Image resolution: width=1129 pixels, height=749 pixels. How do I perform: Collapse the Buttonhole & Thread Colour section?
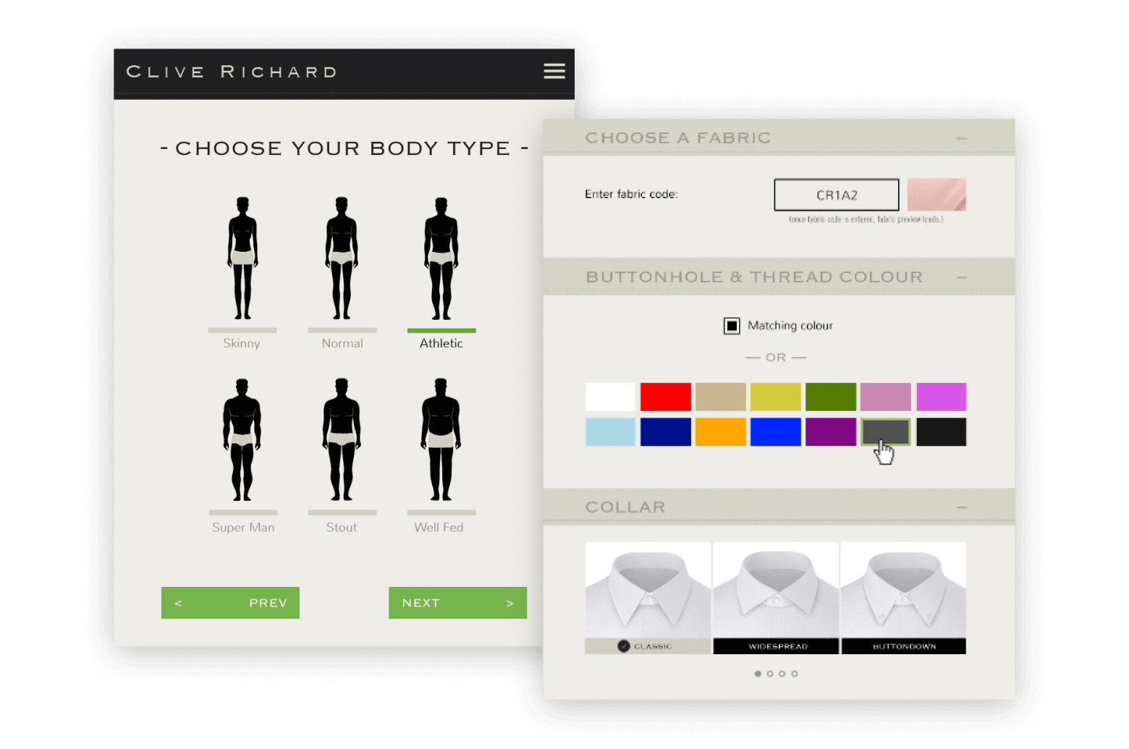coord(961,277)
